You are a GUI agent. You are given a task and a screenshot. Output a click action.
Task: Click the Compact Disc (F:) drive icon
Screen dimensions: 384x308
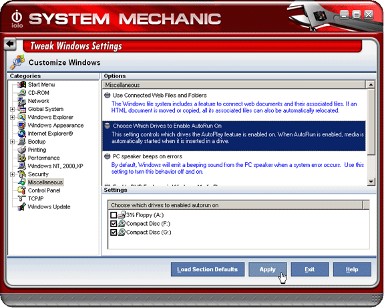(122, 223)
